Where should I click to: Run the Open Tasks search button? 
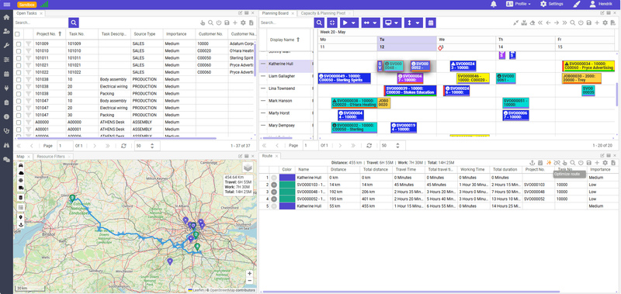(74, 22)
